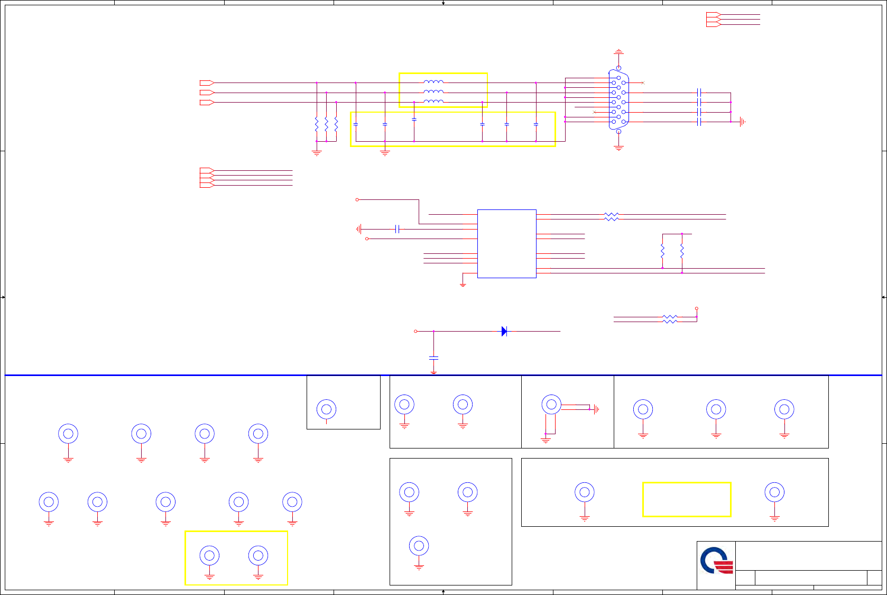
Task: Select the D-sub VGA connector symbol
Action: pos(618,100)
